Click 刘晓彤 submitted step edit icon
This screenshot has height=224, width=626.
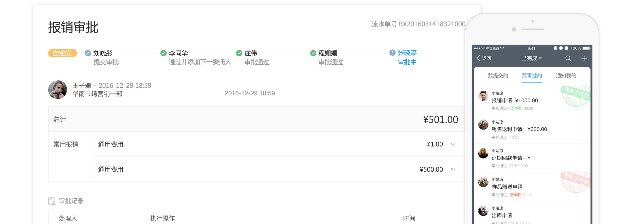point(88,53)
